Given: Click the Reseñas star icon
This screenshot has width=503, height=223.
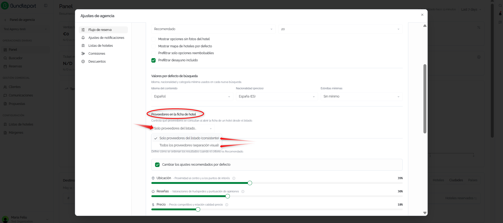Looking at the screenshot, I should (153, 192).
